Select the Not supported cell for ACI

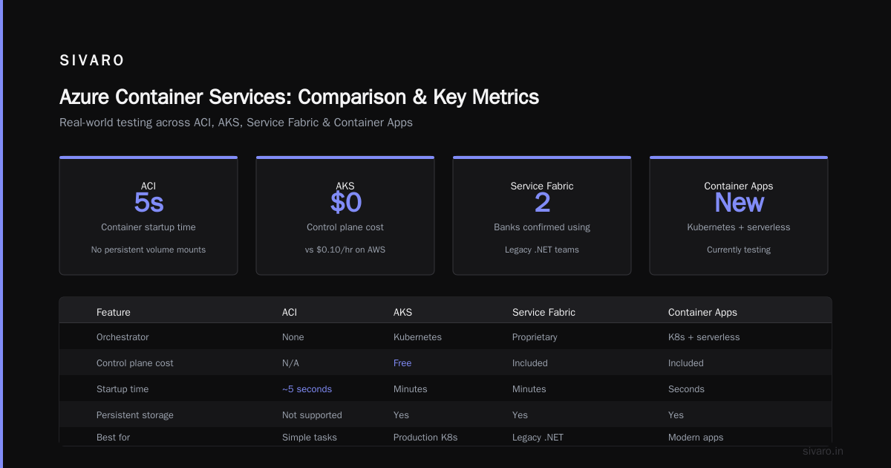(x=312, y=415)
